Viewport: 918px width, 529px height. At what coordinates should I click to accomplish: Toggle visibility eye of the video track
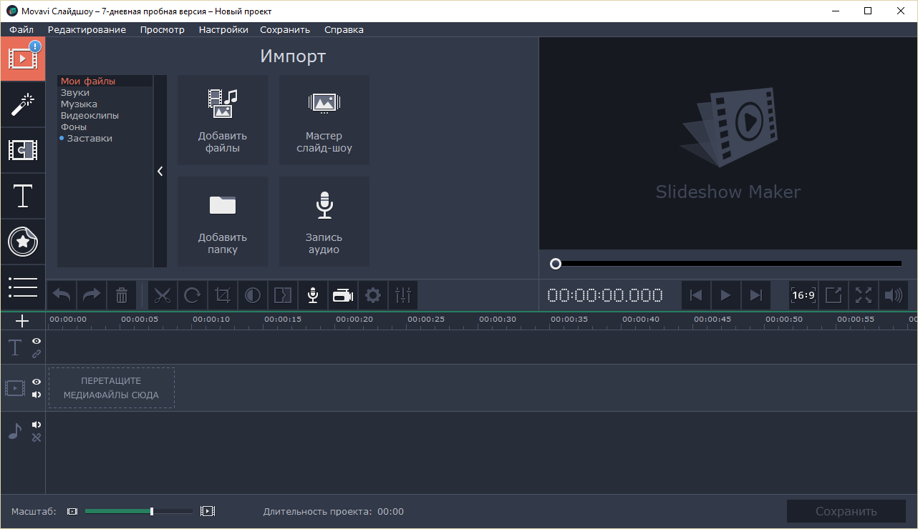[37, 382]
